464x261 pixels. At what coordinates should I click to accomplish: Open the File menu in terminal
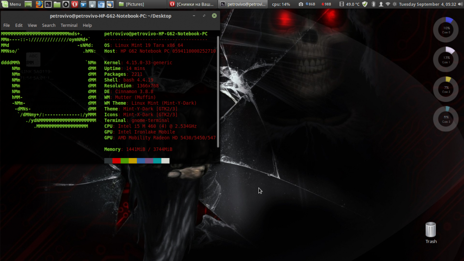[x=6, y=25]
